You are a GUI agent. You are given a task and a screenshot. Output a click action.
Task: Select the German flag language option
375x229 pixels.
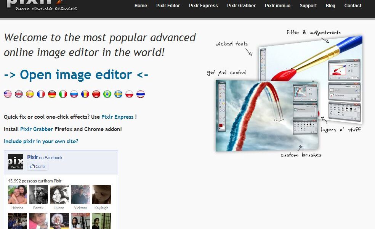coord(52,94)
